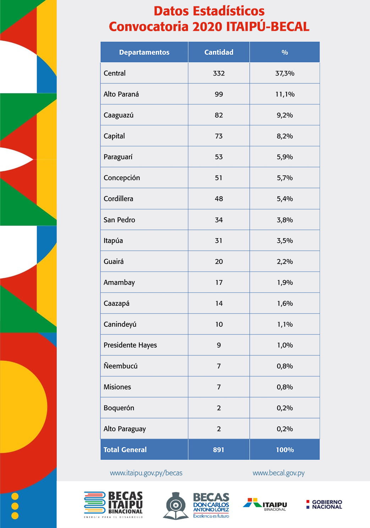The height and width of the screenshot is (528, 370).
Task: Select the total quantity 891 cell
Action: click(219, 449)
